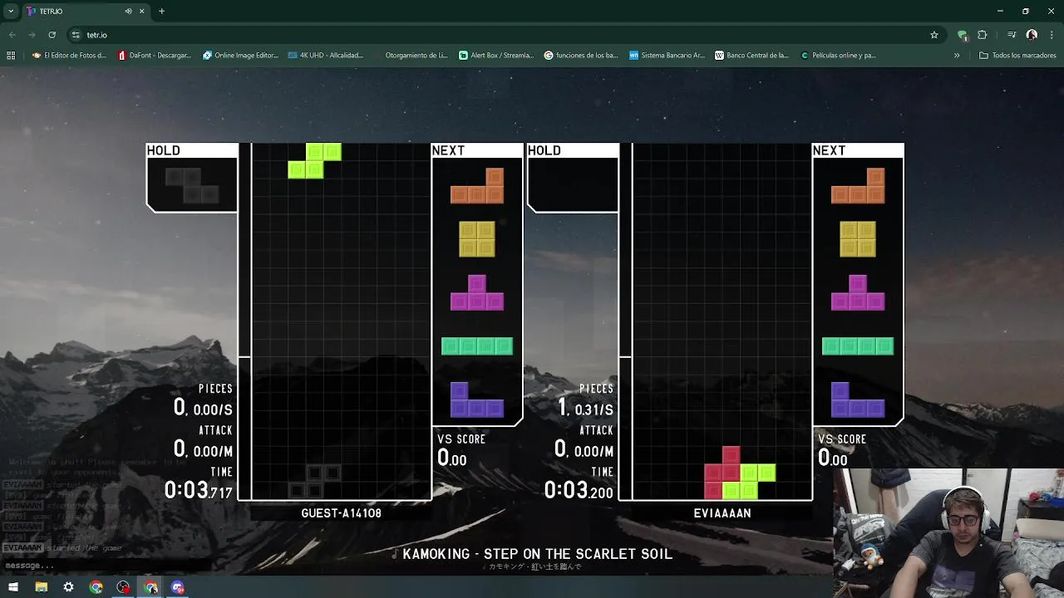This screenshot has width=1064, height=598.
Task: Click the purple T piece in GUEST-A14108's NEXT queue
Action: [x=477, y=292]
